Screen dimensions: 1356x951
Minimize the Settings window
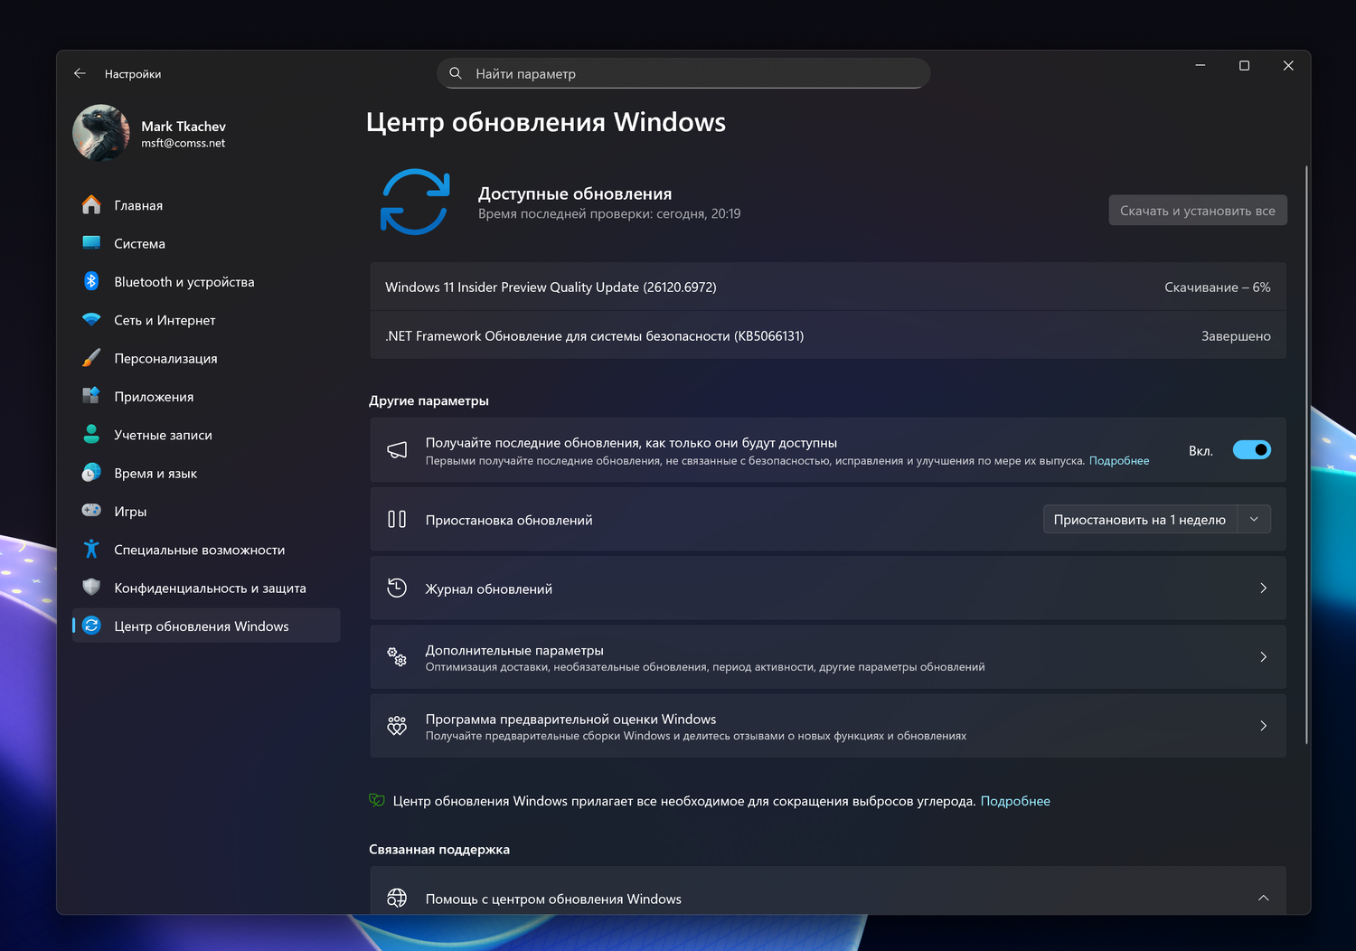[x=1201, y=66]
